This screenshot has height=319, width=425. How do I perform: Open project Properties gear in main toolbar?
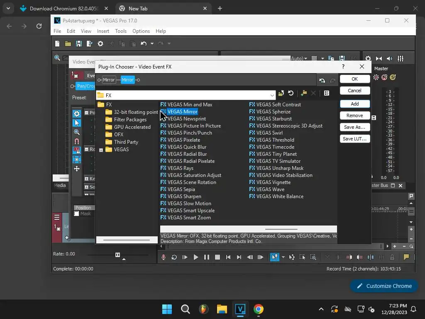pos(100,43)
